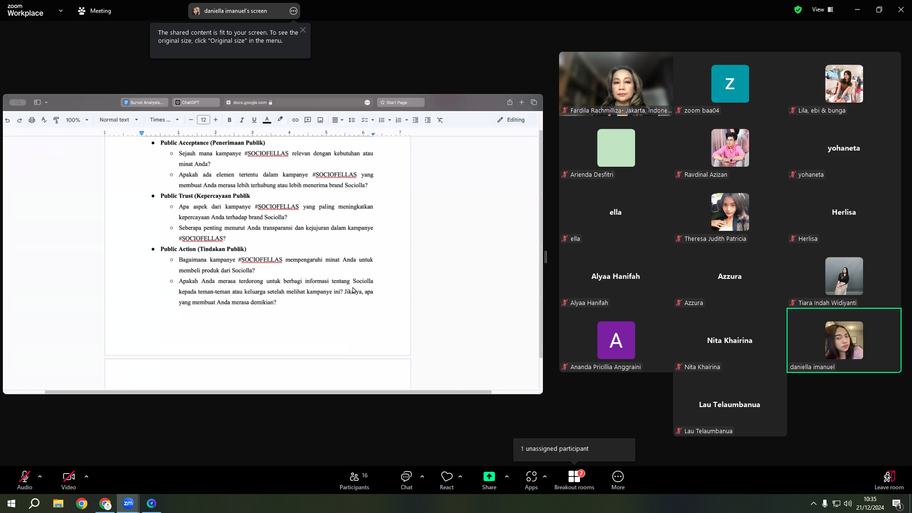Open Windows Start menu
912x513 pixels.
click(11, 503)
